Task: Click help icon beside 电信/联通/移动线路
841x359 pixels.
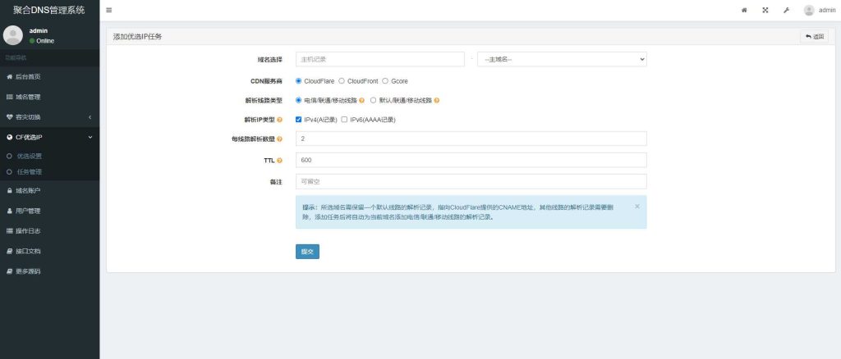Action: coord(362,101)
